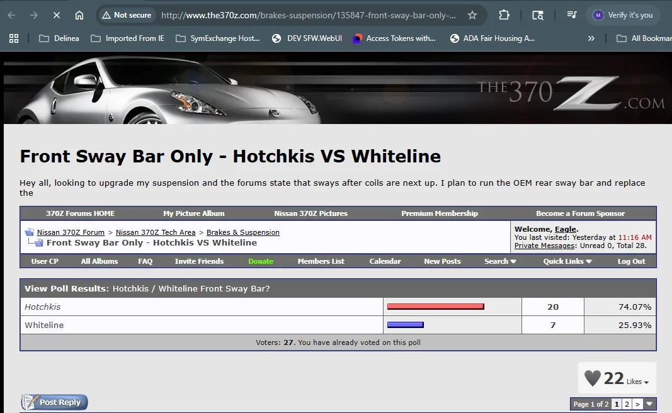Click the red Hotchkis poll bar
The height and width of the screenshot is (413, 672).
click(x=435, y=307)
